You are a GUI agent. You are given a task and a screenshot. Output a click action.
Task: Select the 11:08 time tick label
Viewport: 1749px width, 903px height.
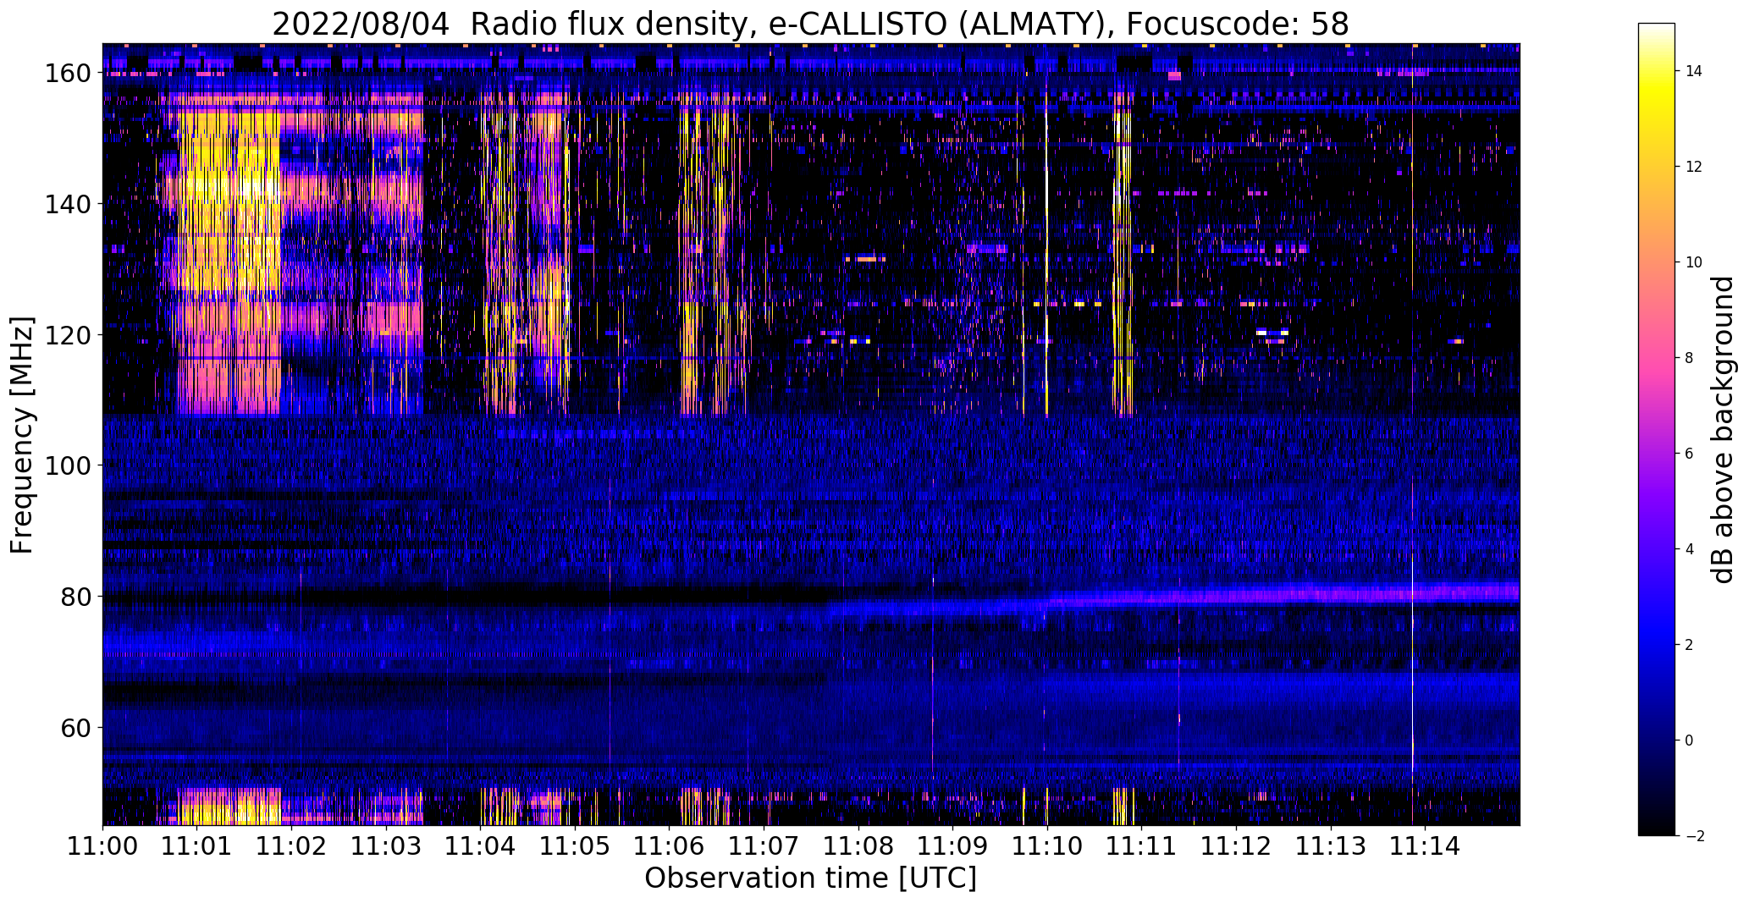click(858, 845)
